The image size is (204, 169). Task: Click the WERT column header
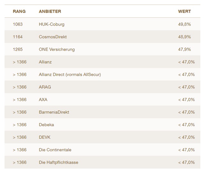point(184,11)
